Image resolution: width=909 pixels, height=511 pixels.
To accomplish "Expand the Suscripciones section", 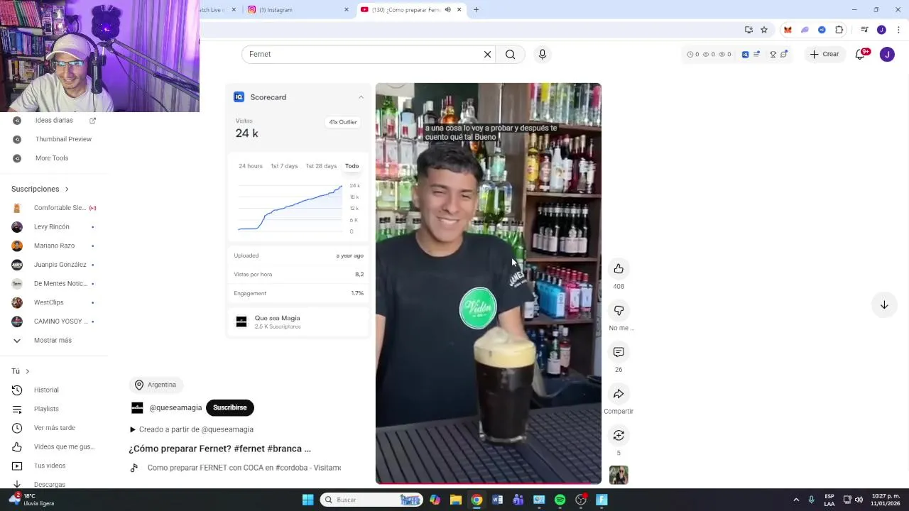I will click(x=40, y=189).
